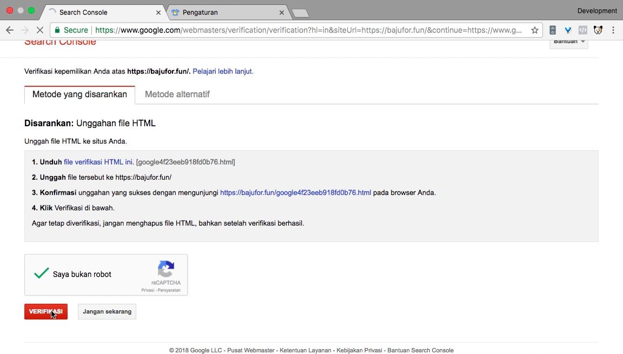Click the reCAPTCHA logo
The width and height of the screenshot is (623, 354).
(x=166, y=269)
